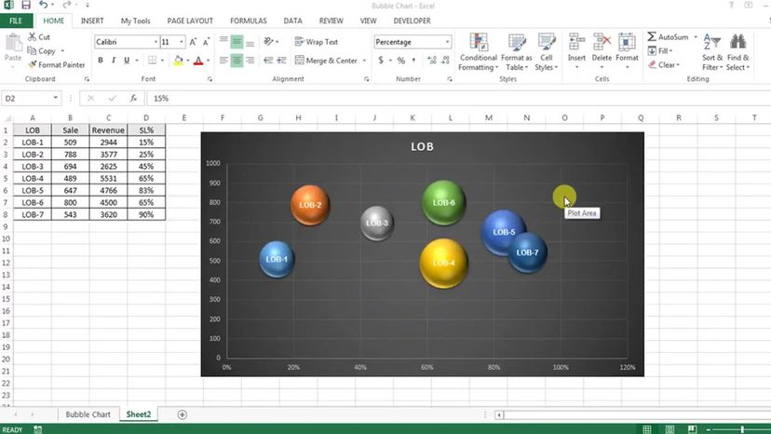
Task: Switch to the Bubble Chart sheet tab
Action: (88, 414)
